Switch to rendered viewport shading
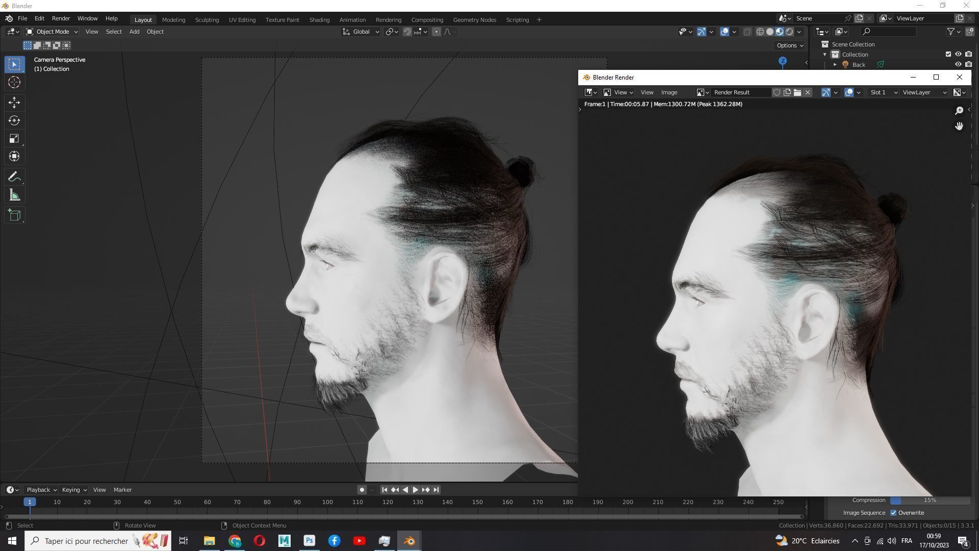The height and width of the screenshot is (551, 979). [x=789, y=32]
